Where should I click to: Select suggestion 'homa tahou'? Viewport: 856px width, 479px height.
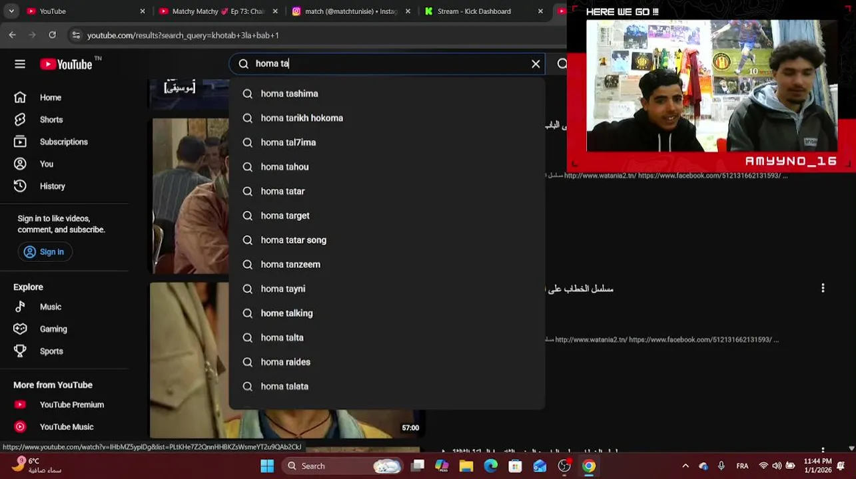[386, 167]
